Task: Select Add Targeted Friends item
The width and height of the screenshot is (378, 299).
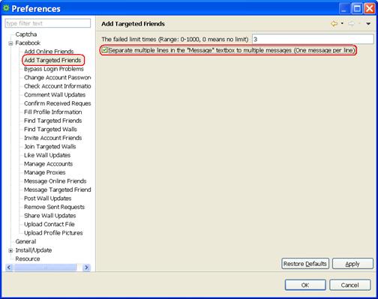Action: (52, 60)
